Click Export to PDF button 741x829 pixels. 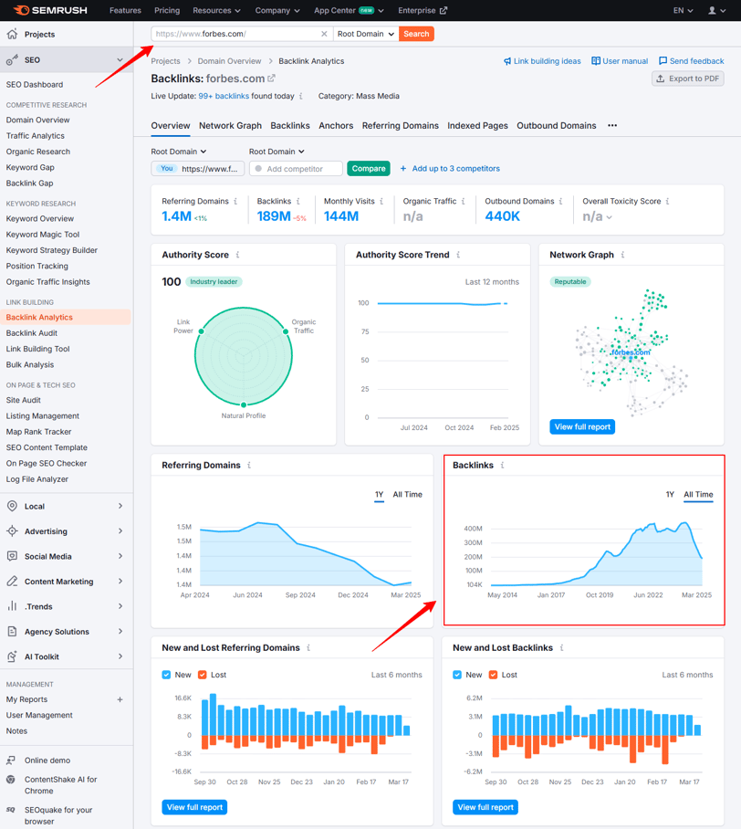[x=688, y=79]
